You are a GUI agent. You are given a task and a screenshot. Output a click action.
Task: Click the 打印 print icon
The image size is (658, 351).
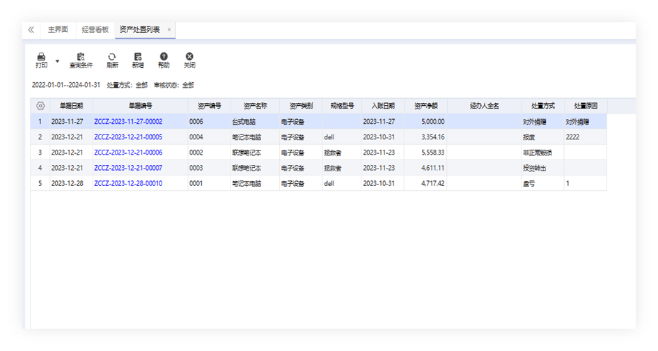coord(41,57)
